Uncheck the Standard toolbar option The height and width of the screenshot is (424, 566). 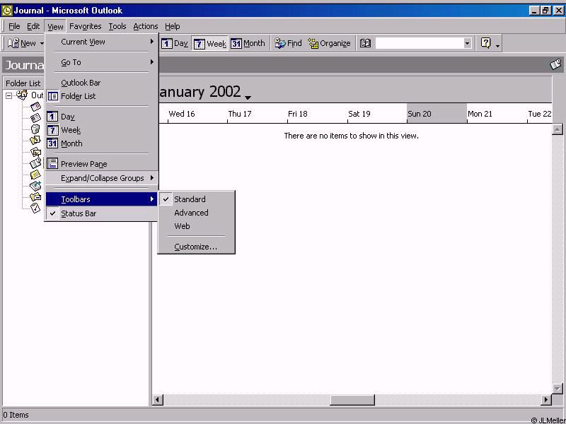[x=197, y=199]
